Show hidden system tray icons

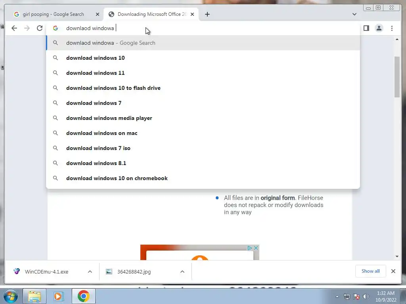(337, 297)
